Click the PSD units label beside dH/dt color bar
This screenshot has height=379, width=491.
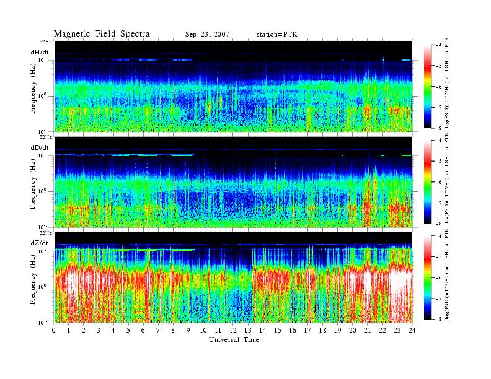click(447, 82)
